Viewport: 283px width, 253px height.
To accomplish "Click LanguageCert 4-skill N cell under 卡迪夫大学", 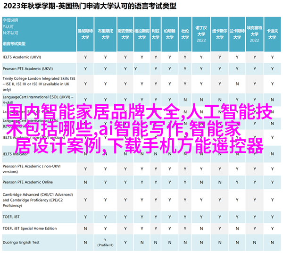I will (x=272, y=100).
